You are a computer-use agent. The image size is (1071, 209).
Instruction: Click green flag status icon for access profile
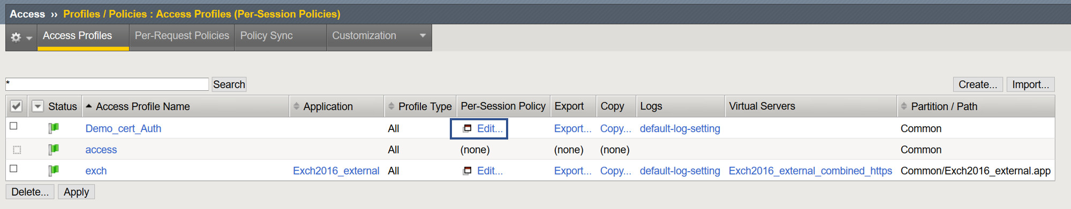click(54, 150)
